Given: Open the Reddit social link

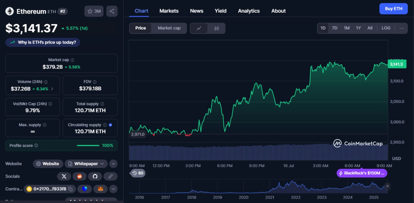Looking at the screenshot, I should [x=80, y=176].
